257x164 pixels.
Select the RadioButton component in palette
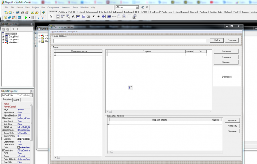(x=99, y=16)
